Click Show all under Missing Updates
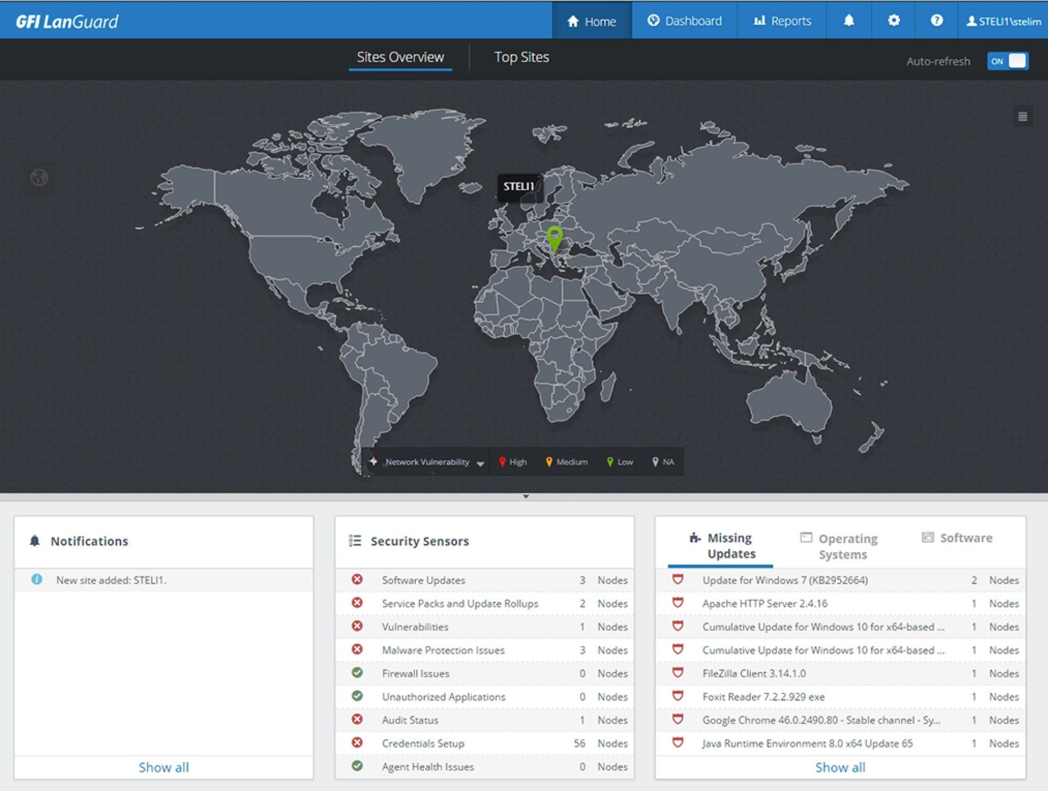1048x791 pixels. pyautogui.click(x=840, y=767)
